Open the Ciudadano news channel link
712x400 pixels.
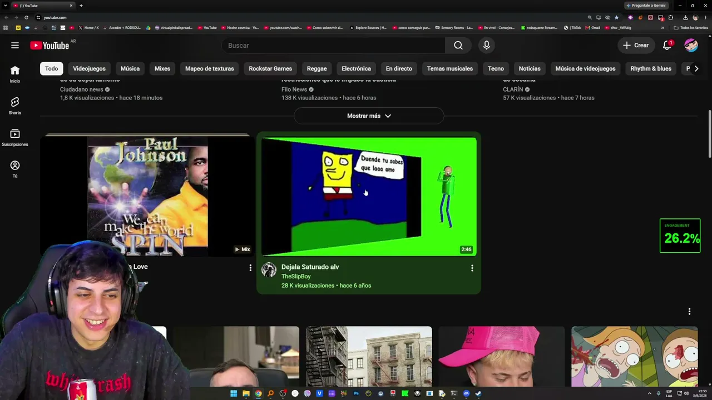point(82,89)
